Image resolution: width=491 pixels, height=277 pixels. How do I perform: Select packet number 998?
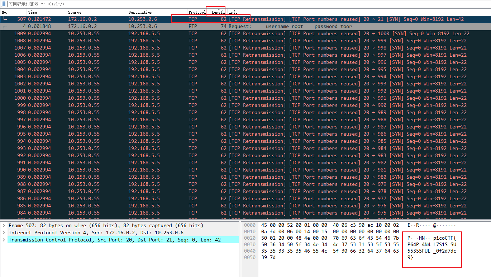coord(245,112)
